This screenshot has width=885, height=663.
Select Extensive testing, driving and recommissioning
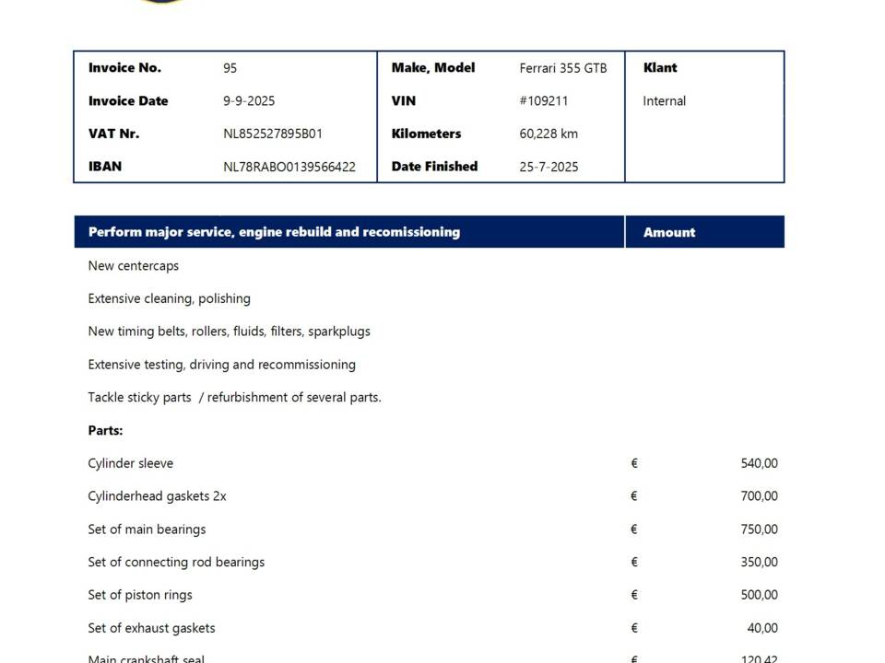tap(222, 365)
